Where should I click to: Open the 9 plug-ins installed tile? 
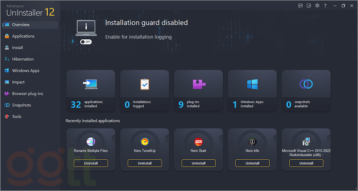click(198, 91)
